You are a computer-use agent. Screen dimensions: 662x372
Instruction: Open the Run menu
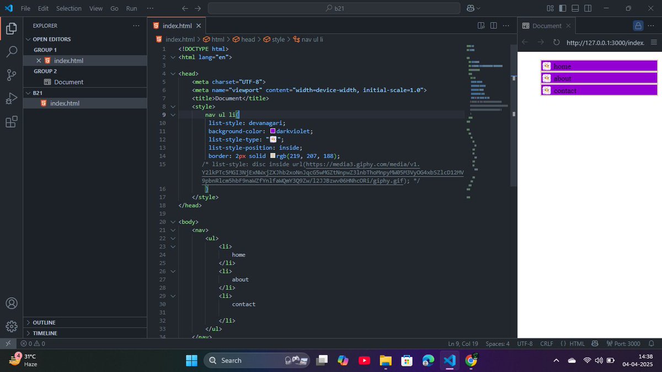pos(131,8)
